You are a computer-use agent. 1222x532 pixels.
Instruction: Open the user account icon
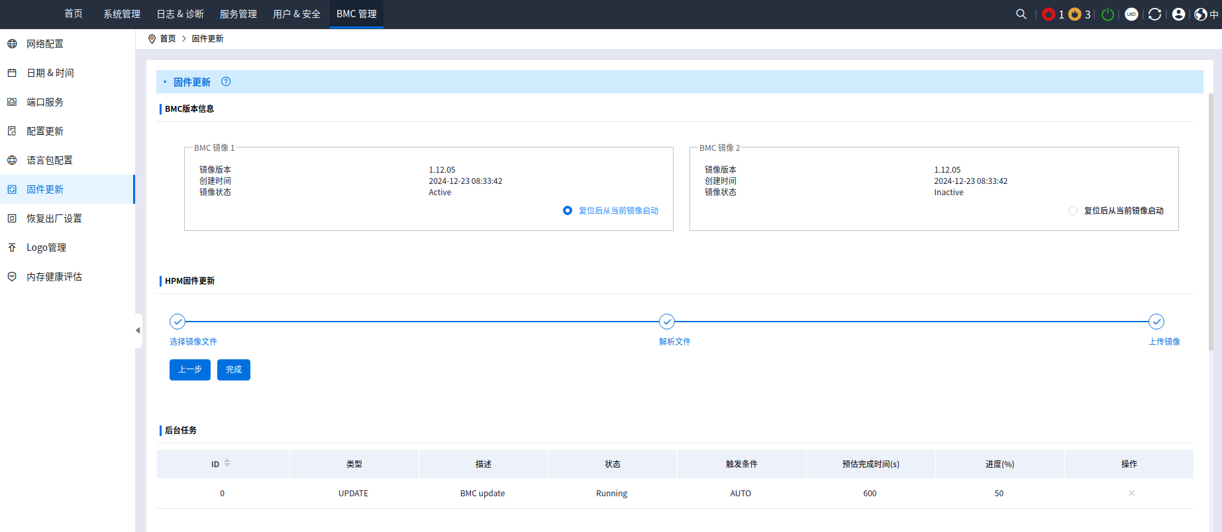point(1178,14)
